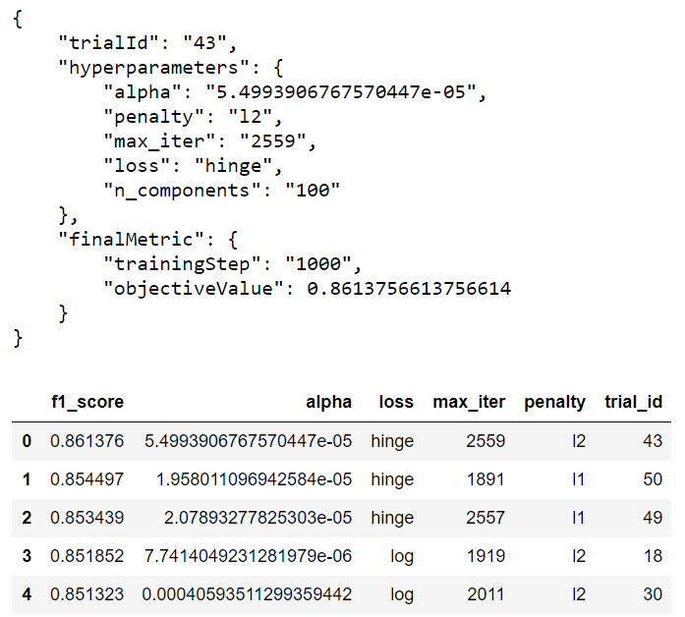Viewport: 685px width, 617px height.
Task: Click row index 0 in table
Action: [x=27, y=441]
